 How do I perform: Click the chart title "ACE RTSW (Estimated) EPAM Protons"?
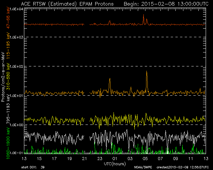pos(67,4)
